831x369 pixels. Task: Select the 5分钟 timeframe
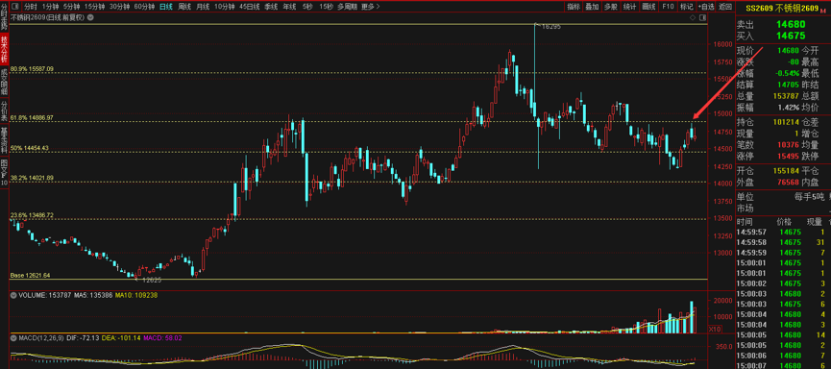click(x=71, y=7)
